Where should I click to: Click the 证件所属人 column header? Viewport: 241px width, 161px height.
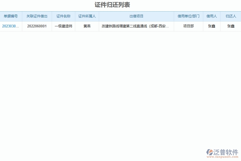click(87, 16)
